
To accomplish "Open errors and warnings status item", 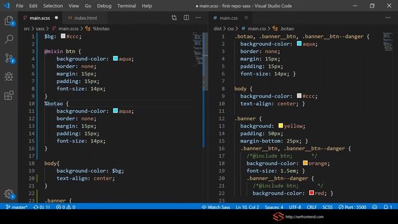I will pos(65,207).
